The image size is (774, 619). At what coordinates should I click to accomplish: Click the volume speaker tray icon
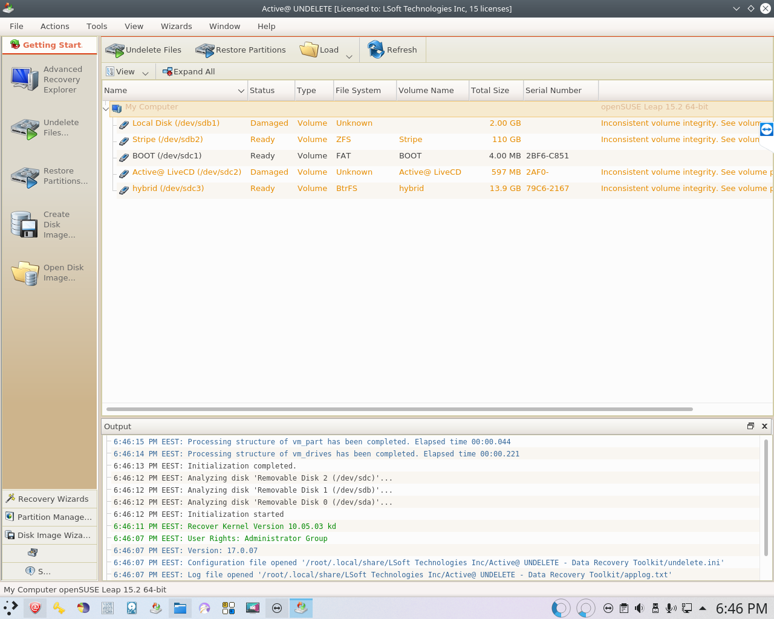click(640, 608)
